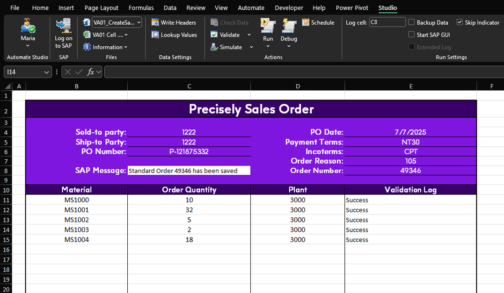Open the Formulas tab
The image size is (504, 293).
tap(141, 7)
